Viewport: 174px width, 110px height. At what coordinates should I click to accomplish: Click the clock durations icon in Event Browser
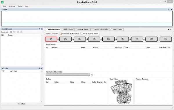tap(18, 32)
